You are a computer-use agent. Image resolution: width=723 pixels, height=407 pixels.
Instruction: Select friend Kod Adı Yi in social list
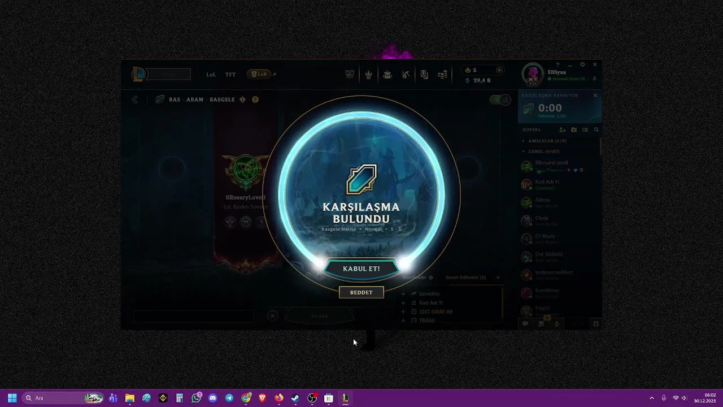click(x=559, y=184)
